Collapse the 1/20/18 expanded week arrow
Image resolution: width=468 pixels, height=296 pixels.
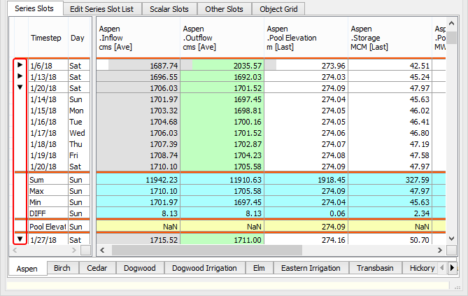pos(20,88)
